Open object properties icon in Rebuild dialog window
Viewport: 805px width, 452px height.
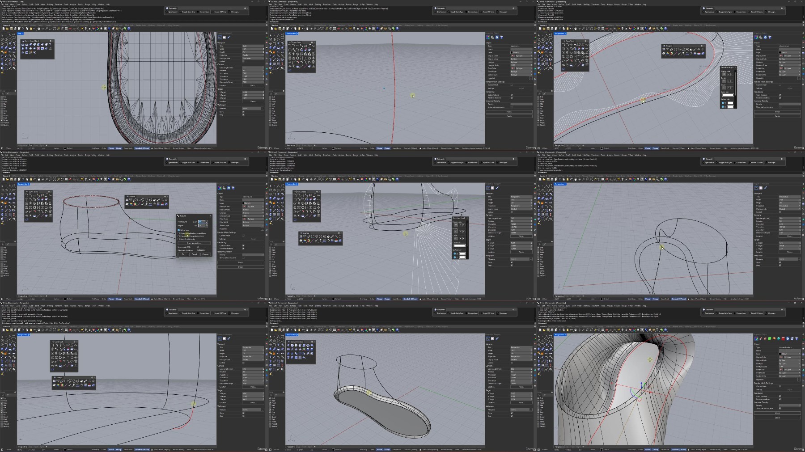[x=220, y=188]
